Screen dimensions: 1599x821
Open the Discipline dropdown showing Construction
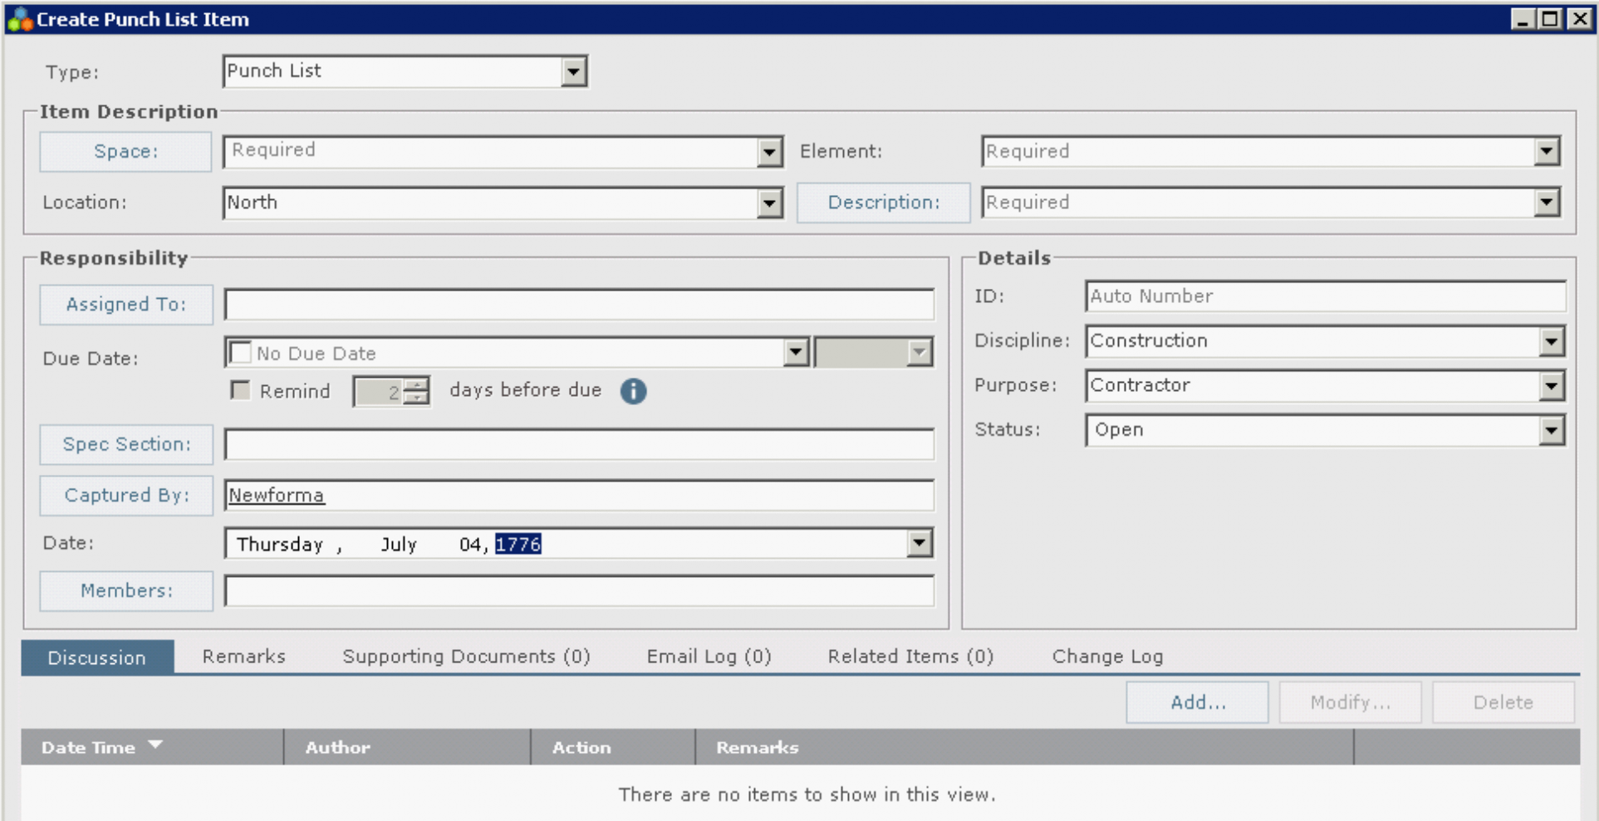1552,341
